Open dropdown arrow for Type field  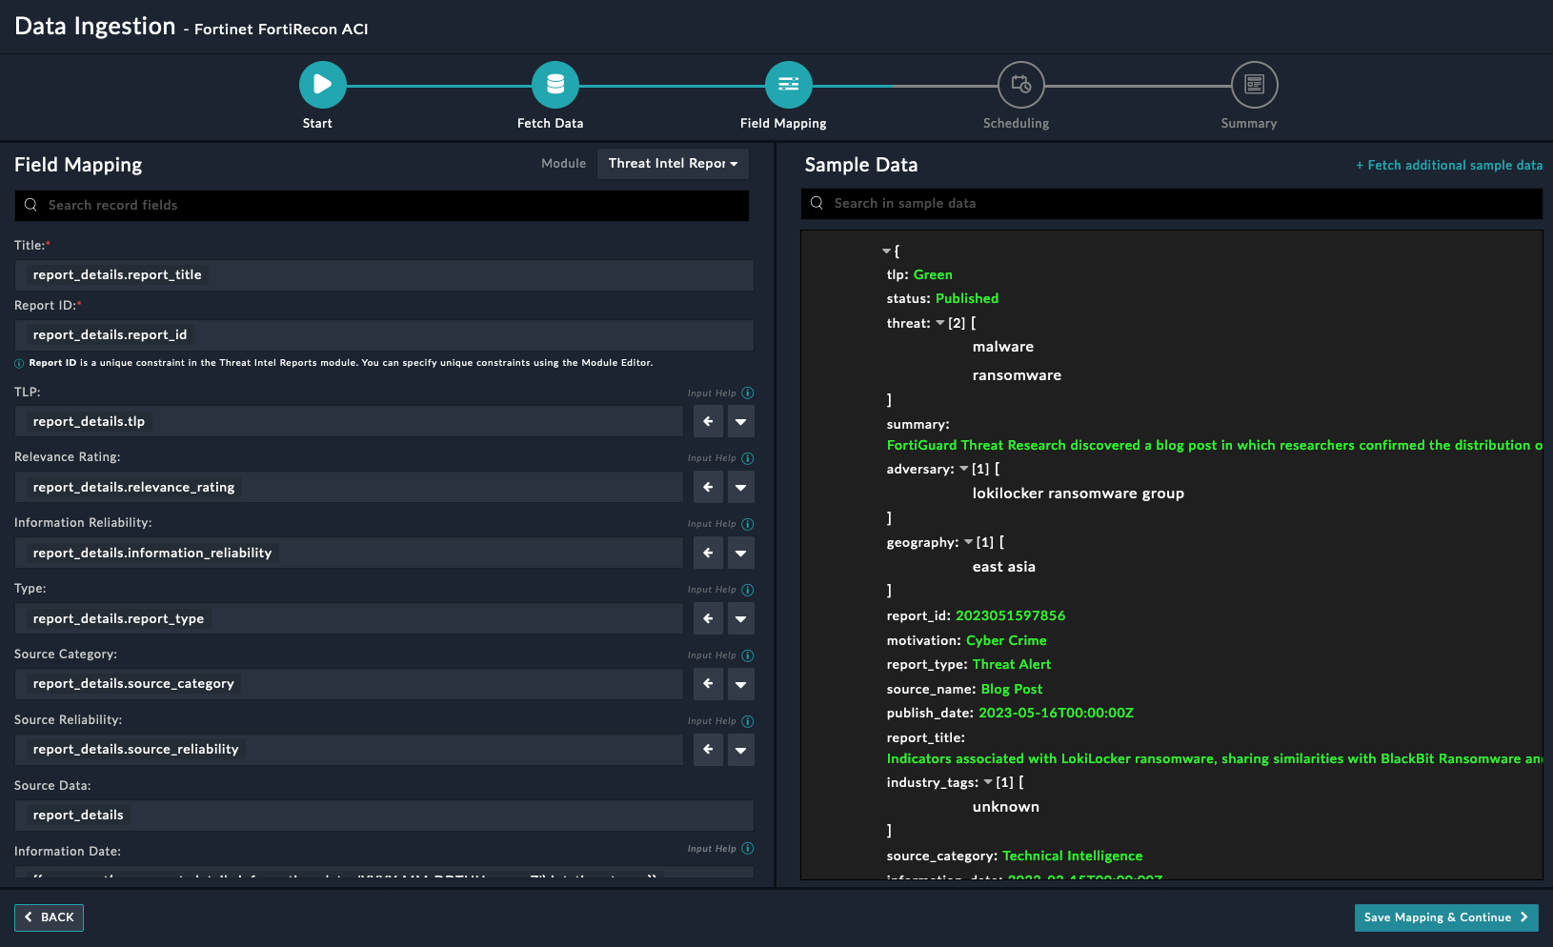(x=740, y=619)
